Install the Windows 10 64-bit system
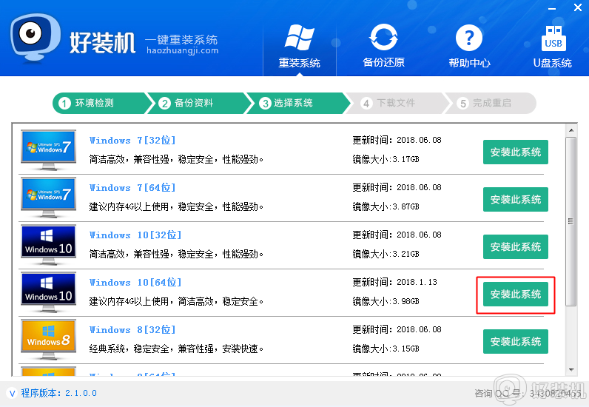The image size is (589, 407). (x=515, y=295)
